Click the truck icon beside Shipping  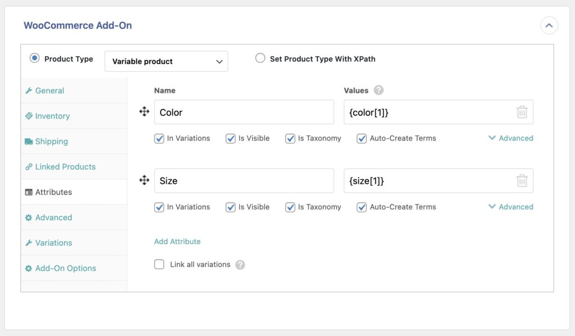(30, 141)
